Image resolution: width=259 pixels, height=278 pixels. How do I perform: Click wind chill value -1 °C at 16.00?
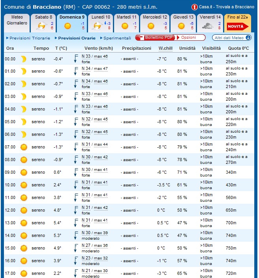coord(161,261)
